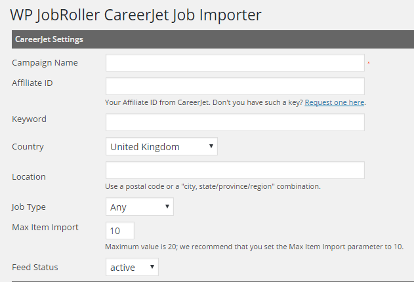Expand the Job Type dropdown

(140, 207)
